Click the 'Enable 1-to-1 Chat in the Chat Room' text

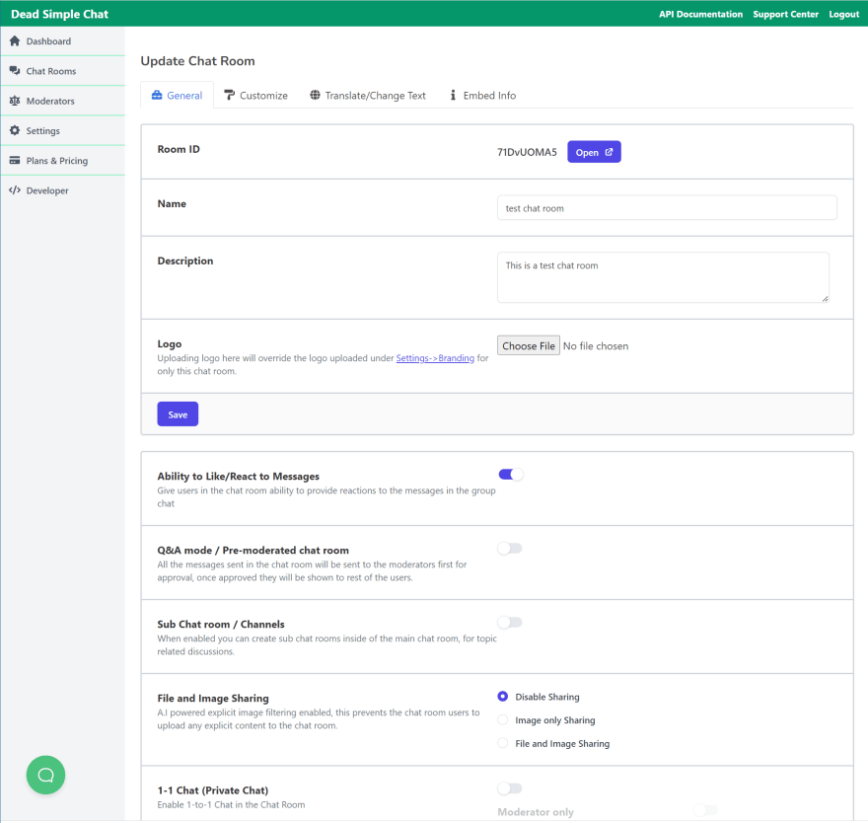pos(231,804)
